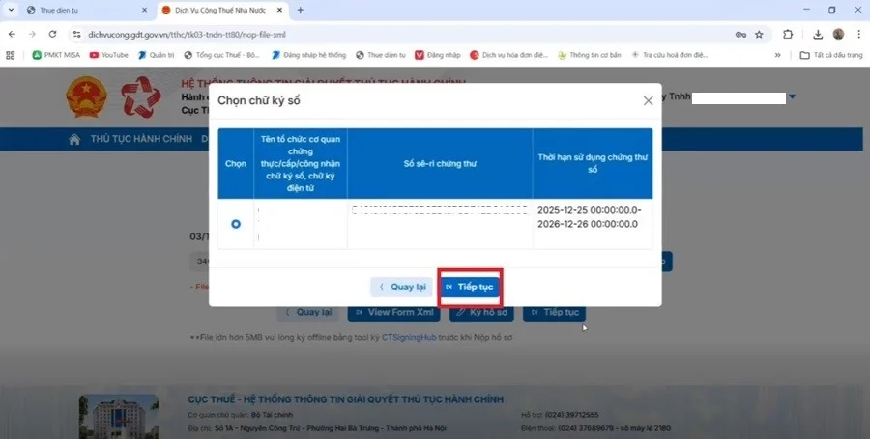Open the browser extensions menu
The image size is (870, 439).
point(788,33)
